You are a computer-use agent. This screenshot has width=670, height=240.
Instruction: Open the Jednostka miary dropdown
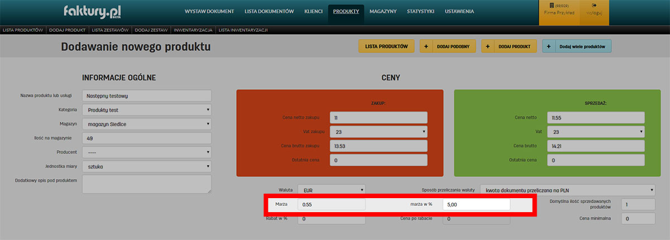click(147, 166)
